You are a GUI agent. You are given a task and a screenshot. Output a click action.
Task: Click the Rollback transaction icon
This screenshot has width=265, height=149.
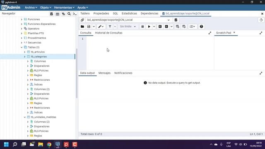184,26
